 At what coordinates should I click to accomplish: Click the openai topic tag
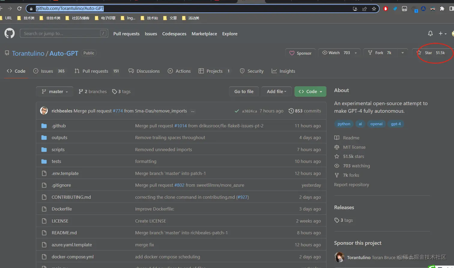click(376, 124)
